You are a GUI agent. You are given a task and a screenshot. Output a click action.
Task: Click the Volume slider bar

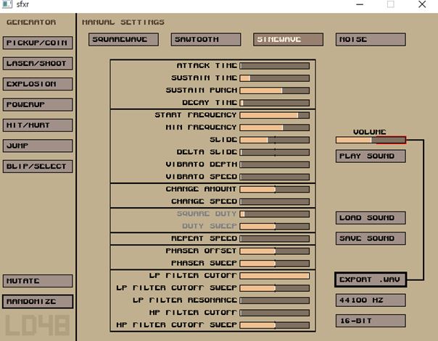coord(371,140)
